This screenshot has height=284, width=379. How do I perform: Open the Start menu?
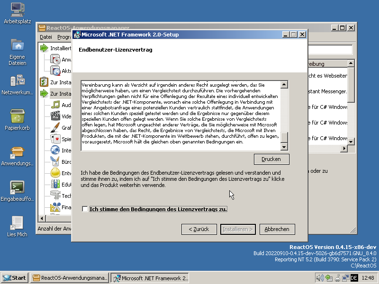pyautogui.click(x=15, y=278)
